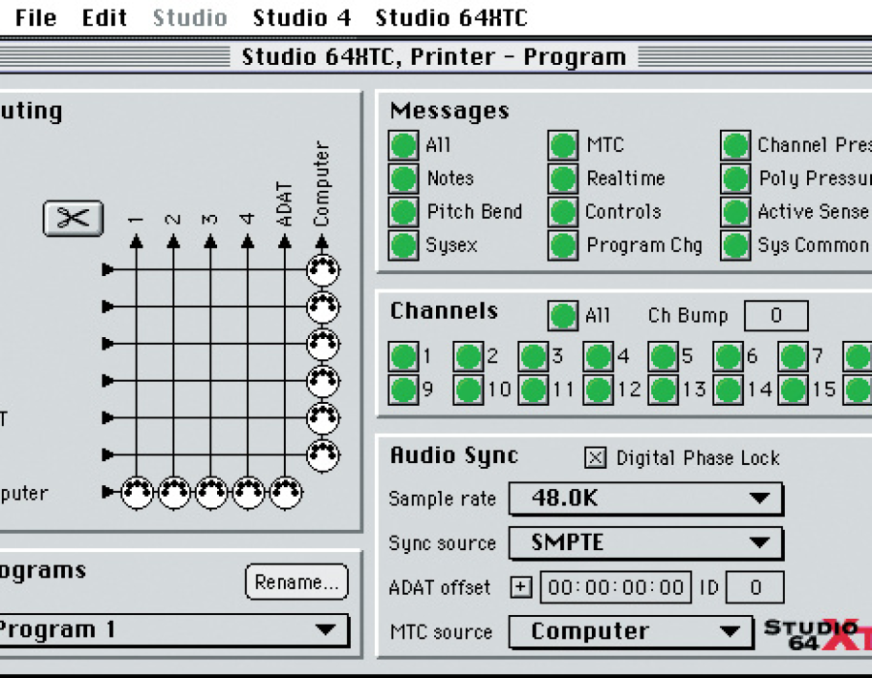The height and width of the screenshot is (678, 872).
Task: Toggle MIDI channel 1
Action: click(x=403, y=356)
